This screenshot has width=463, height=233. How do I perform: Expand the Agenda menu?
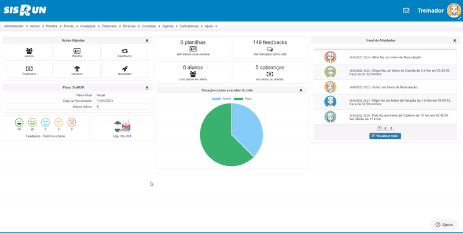pyautogui.click(x=170, y=26)
